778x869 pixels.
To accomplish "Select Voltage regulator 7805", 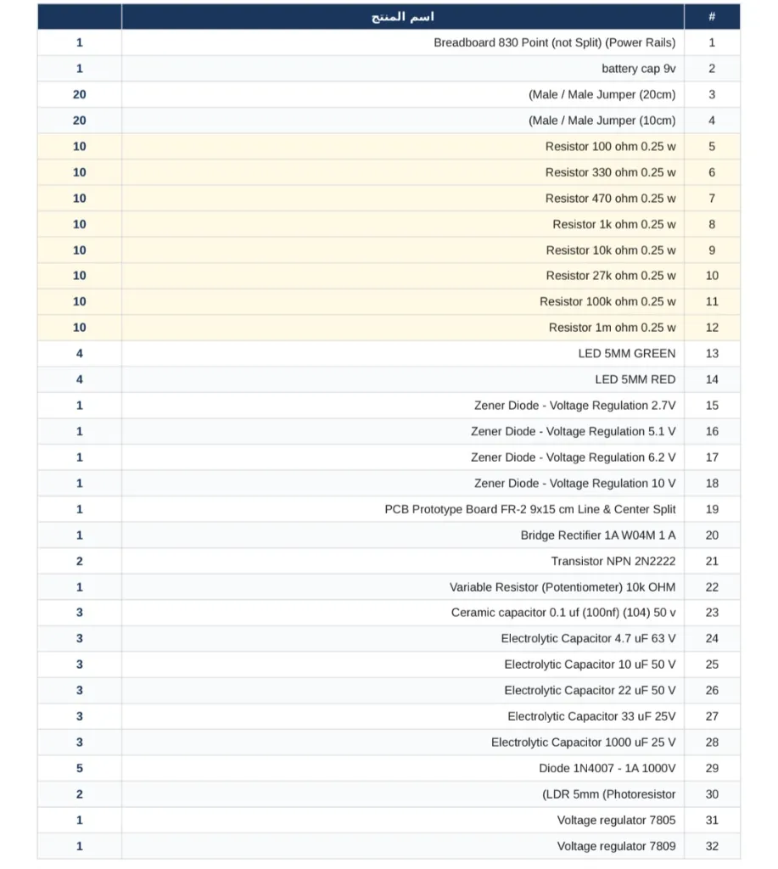I will tap(616, 821).
